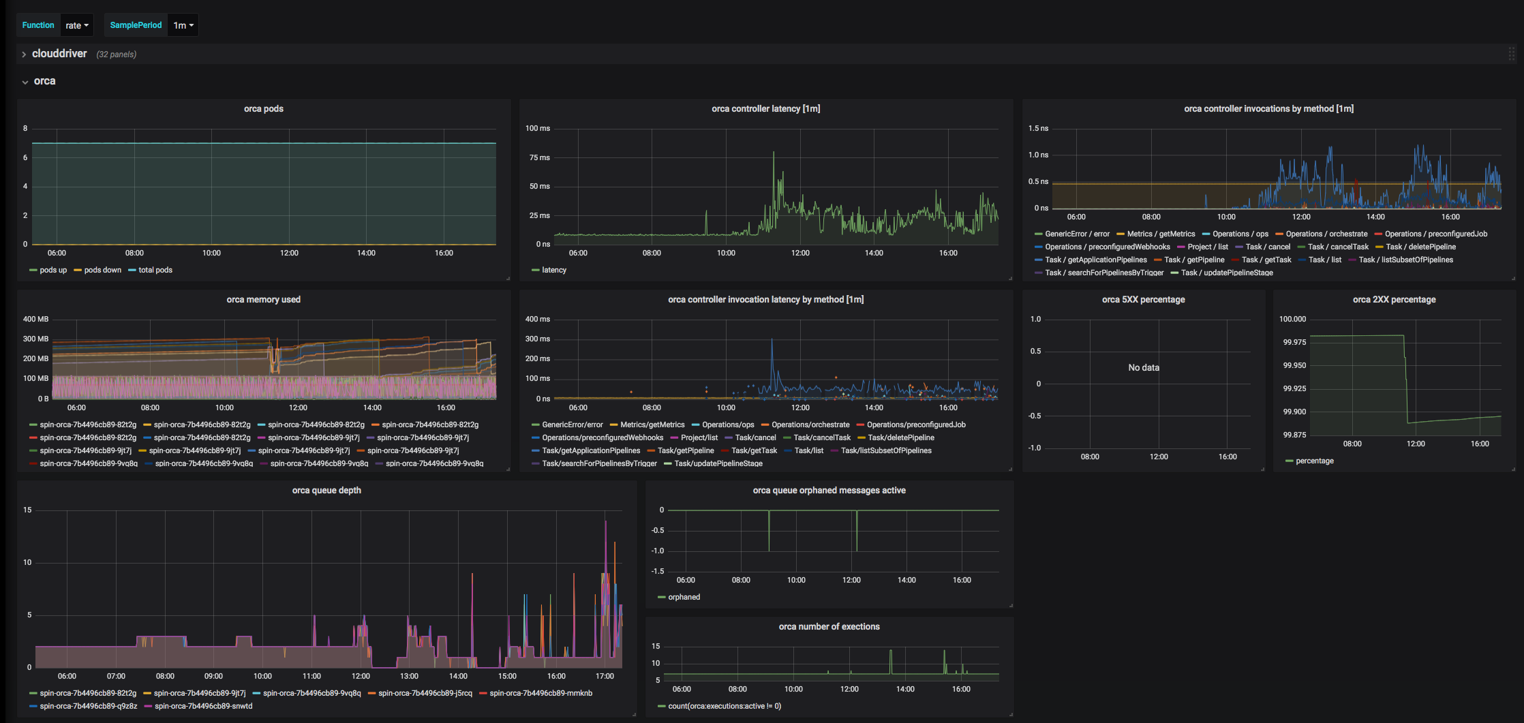Open orca controller invocations by method panel menu
The height and width of the screenshot is (723, 1524).
coord(1268,108)
